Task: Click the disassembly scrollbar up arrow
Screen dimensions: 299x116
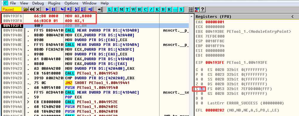Action: pyautogui.click(x=191, y=17)
